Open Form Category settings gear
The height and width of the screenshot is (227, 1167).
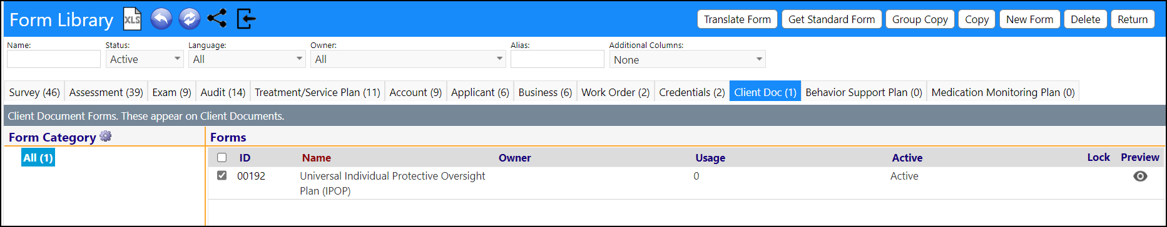pos(105,136)
